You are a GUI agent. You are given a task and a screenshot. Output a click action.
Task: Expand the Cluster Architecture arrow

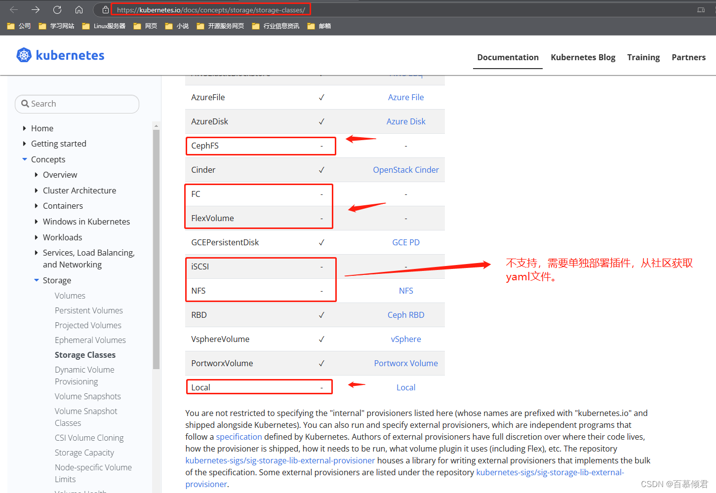(x=36, y=190)
